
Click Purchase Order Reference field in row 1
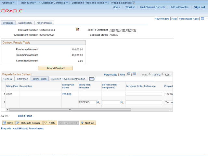(x=144, y=94)
